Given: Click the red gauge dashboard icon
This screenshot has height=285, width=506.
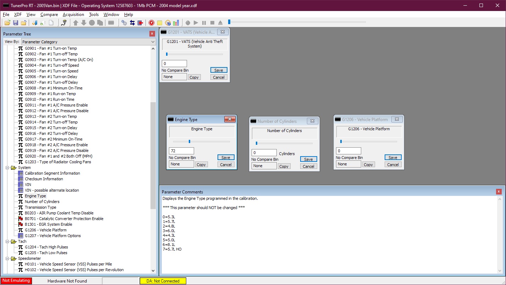Looking at the screenshot, I should (152, 23).
